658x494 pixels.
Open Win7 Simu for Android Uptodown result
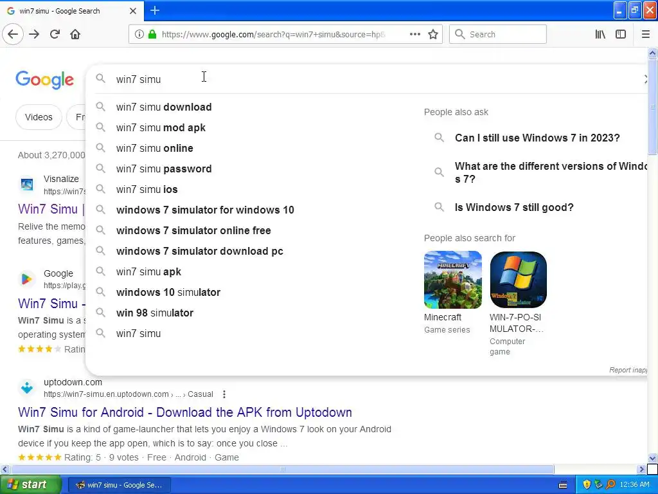coord(184,412)
